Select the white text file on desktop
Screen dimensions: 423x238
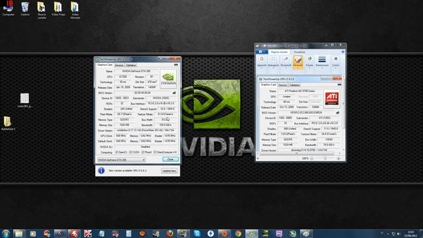[24, 100]
